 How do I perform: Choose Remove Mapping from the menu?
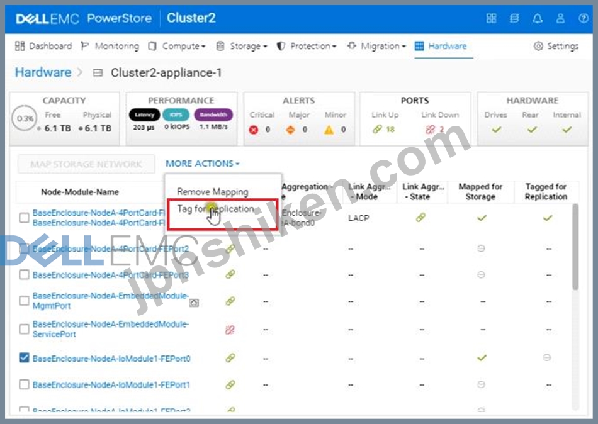[212, 192]
